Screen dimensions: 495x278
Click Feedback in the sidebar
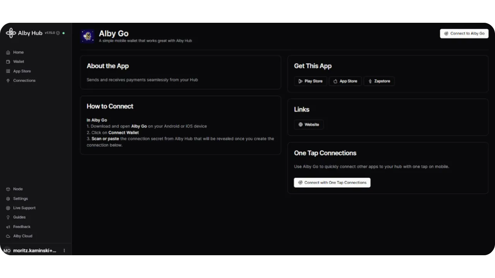click(x=22, y=227)
